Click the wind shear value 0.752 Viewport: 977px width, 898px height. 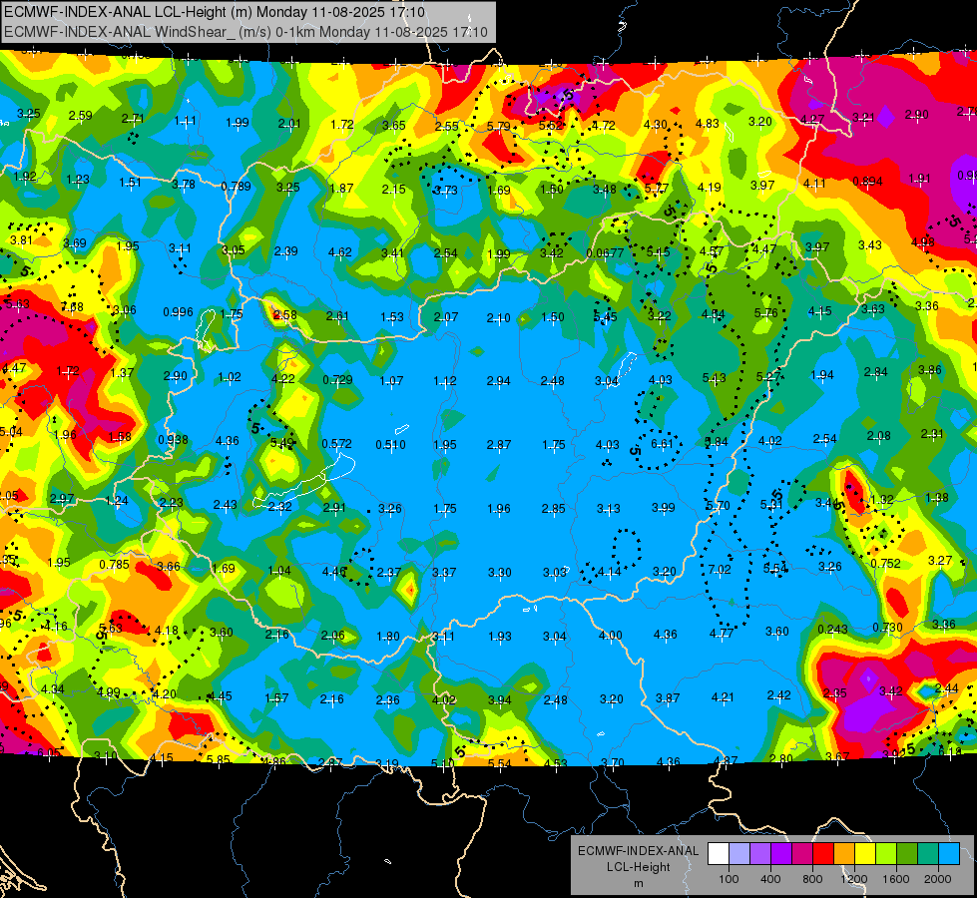point(886,564)
